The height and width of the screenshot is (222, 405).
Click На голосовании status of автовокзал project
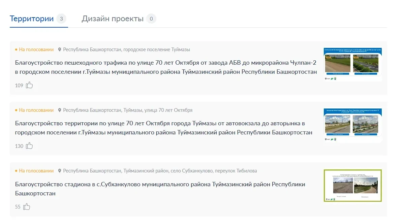(x=34, y=110)
